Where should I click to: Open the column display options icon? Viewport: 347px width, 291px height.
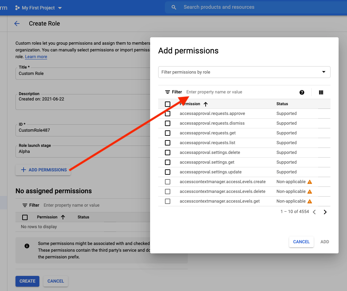point(321,92)
